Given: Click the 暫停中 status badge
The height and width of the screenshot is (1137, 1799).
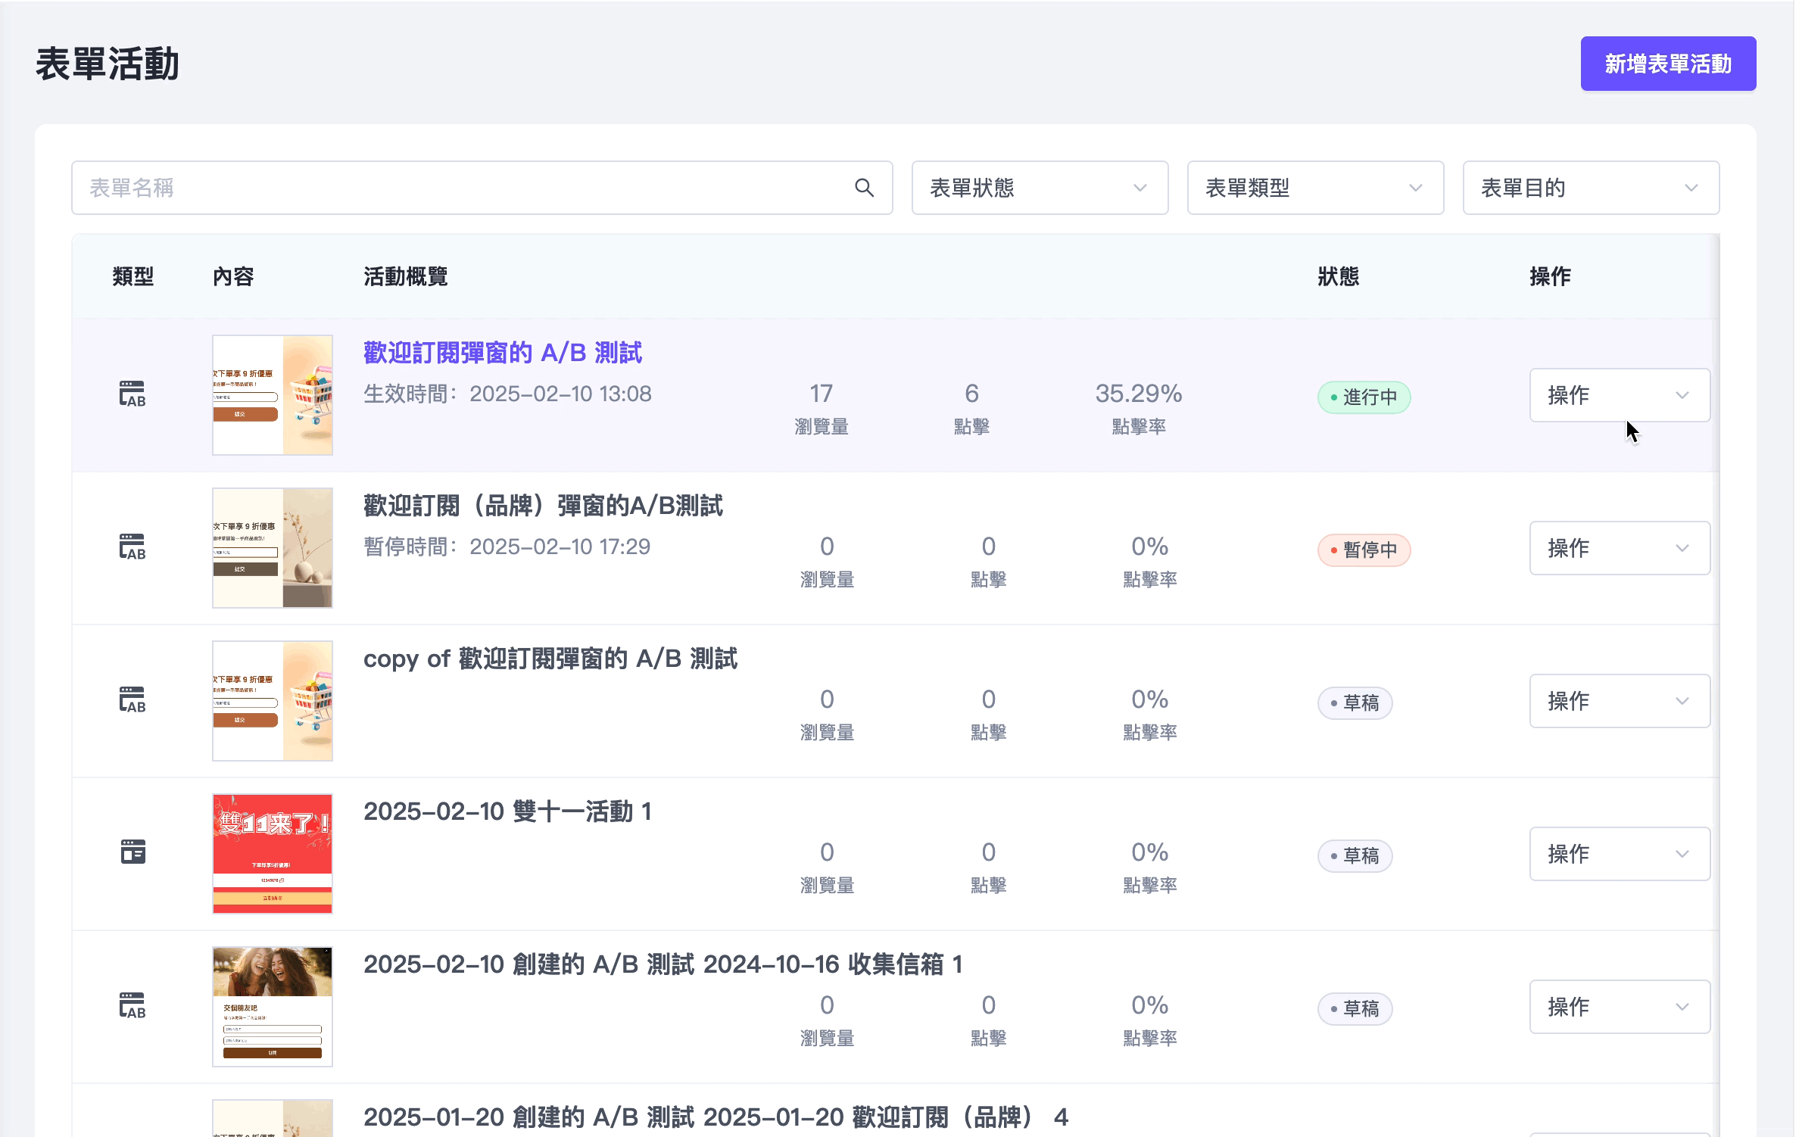Looking at the screenshot, I should pos(1363,550).
